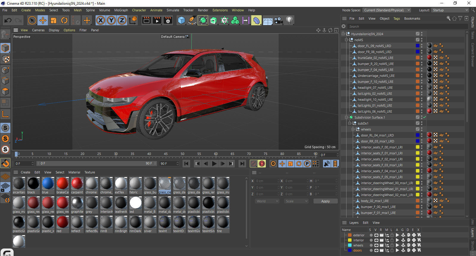476x256 pixels.
Task: Toggle Autokeying record button
Action: coord(262,164)
